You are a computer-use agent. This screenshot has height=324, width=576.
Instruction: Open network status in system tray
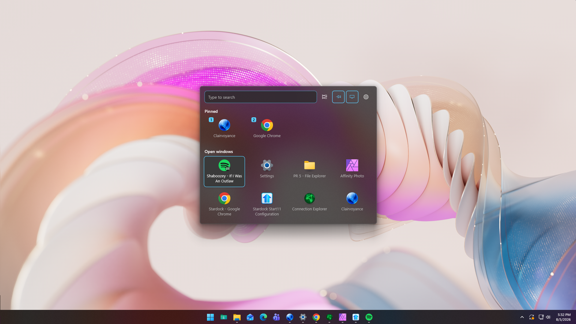coord(541,317)
